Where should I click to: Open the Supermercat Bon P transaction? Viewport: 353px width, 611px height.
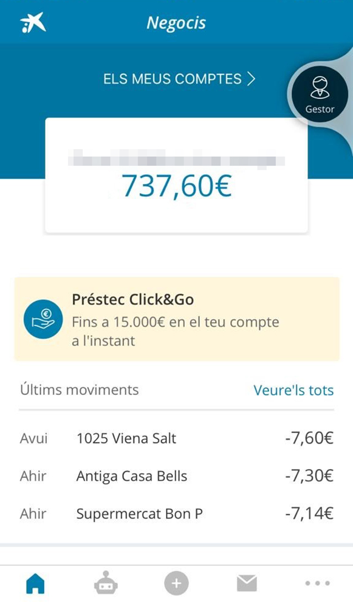(x=176, y=514)
